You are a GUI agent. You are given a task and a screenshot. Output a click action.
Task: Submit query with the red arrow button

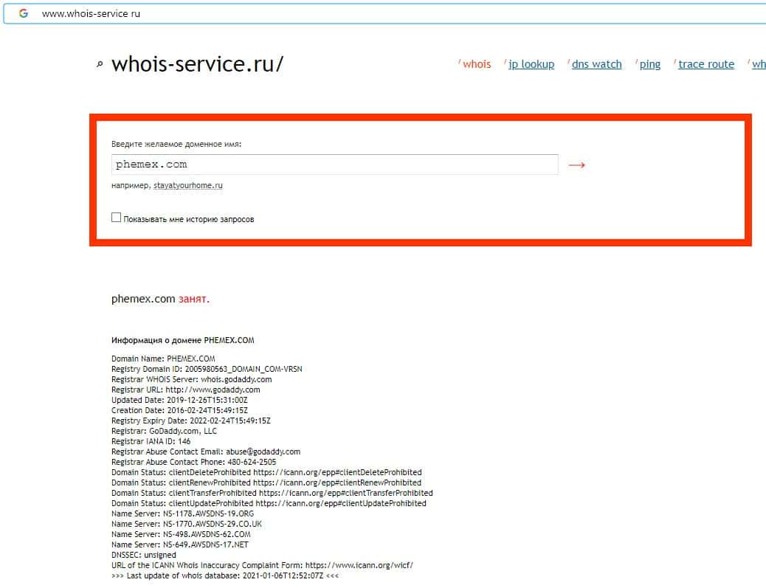tap(576, 165)
